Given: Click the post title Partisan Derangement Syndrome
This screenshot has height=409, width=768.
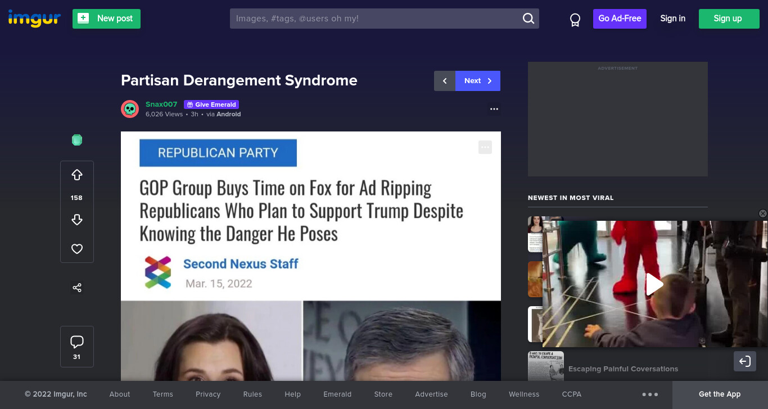Looking at the screenshot, I should point(239,80).
